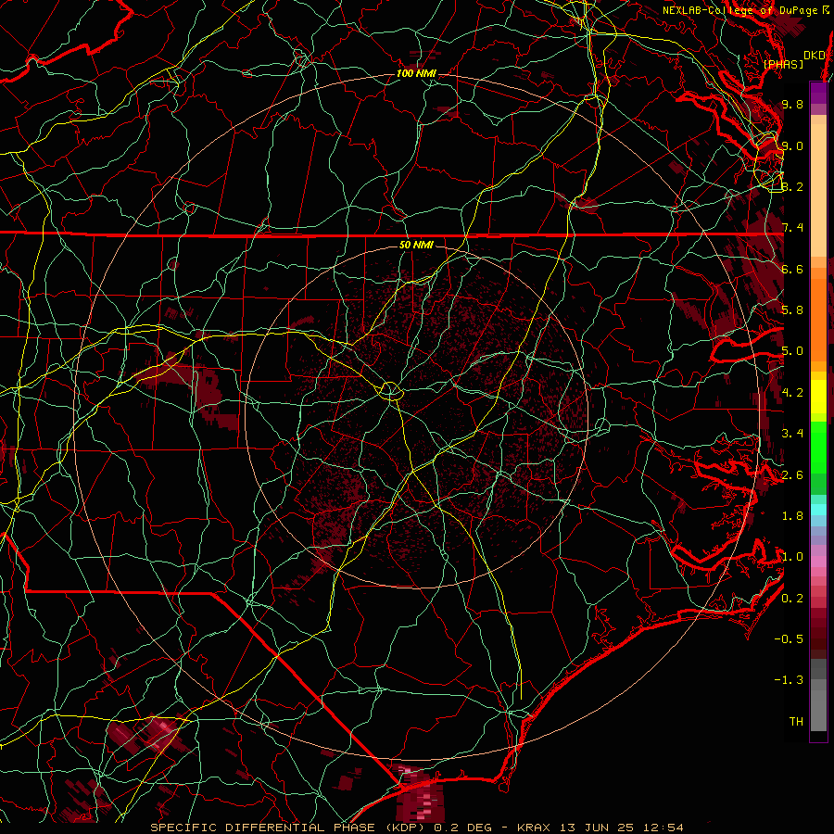The height and width of the screenshot is (834, 834).
Task: Click the 4.2 scale value
Action: tap(792, 393)
